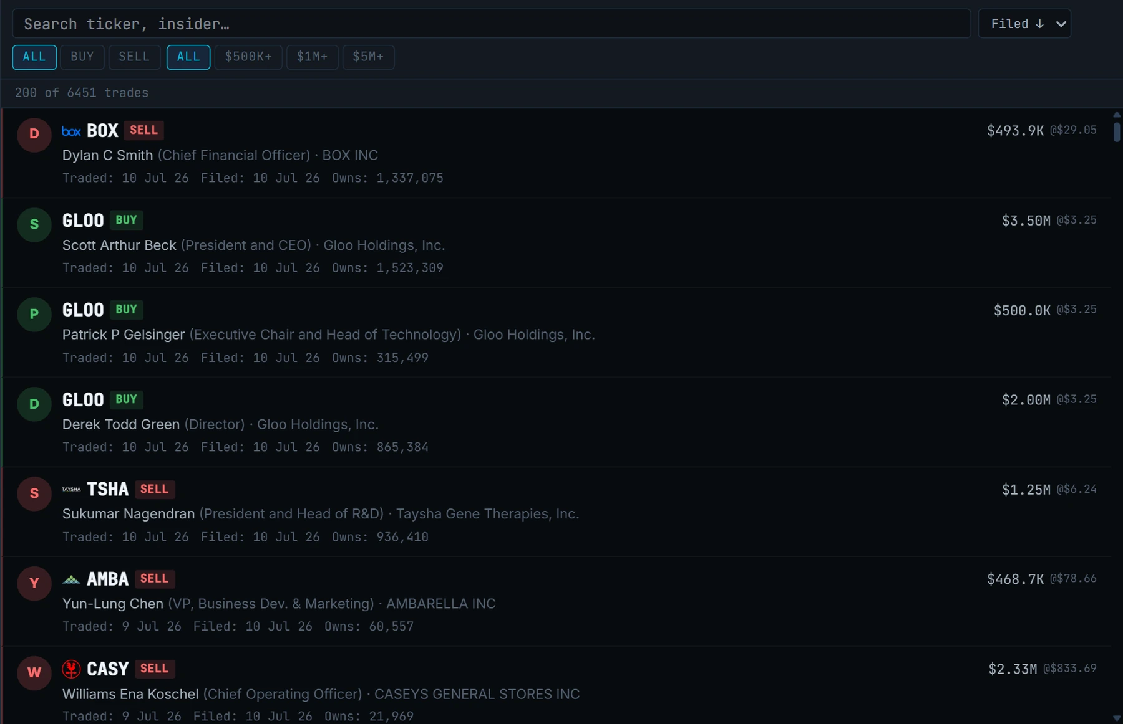The height and width of the screenshot is (724, 1123).
Task: Open GLOO ticker in Patrick P Gelsinger row
Action: pyautogui.click(x=83, y=310)
